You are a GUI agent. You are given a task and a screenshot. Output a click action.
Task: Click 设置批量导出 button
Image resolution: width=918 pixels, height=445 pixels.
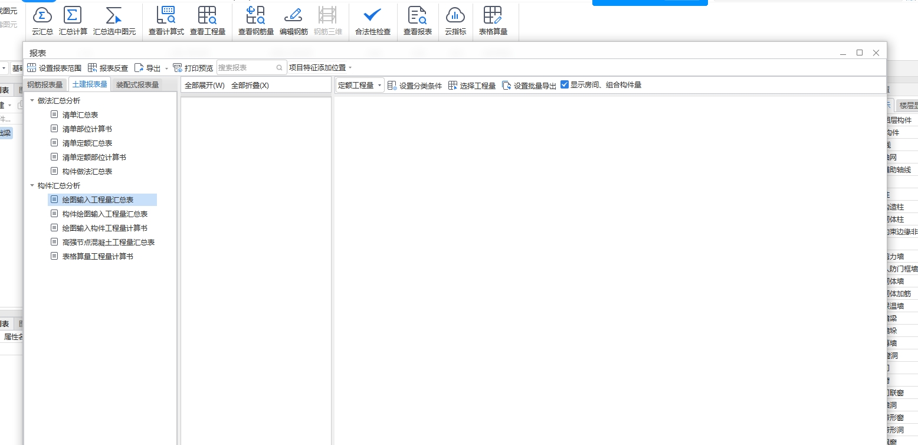pyautogui.click(x=529, y=86)
